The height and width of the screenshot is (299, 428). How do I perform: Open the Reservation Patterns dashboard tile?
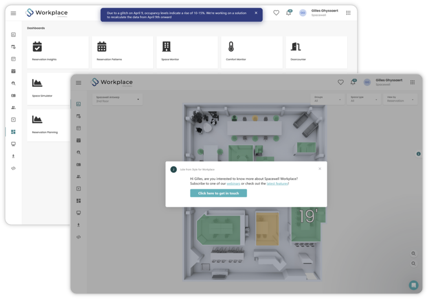(123, 52)
